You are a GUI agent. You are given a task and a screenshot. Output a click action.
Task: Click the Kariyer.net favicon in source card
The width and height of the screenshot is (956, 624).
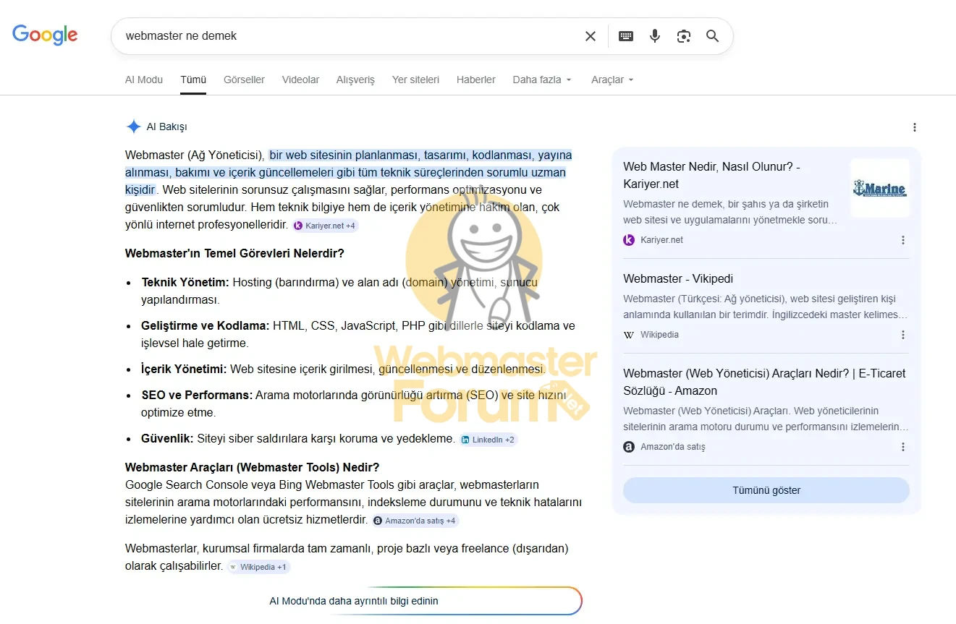click(x=629, y=240)
